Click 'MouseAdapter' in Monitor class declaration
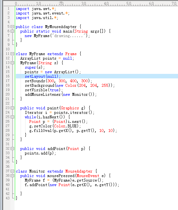The height and width of the screenshot is (210, 178). tap(79, 171)
